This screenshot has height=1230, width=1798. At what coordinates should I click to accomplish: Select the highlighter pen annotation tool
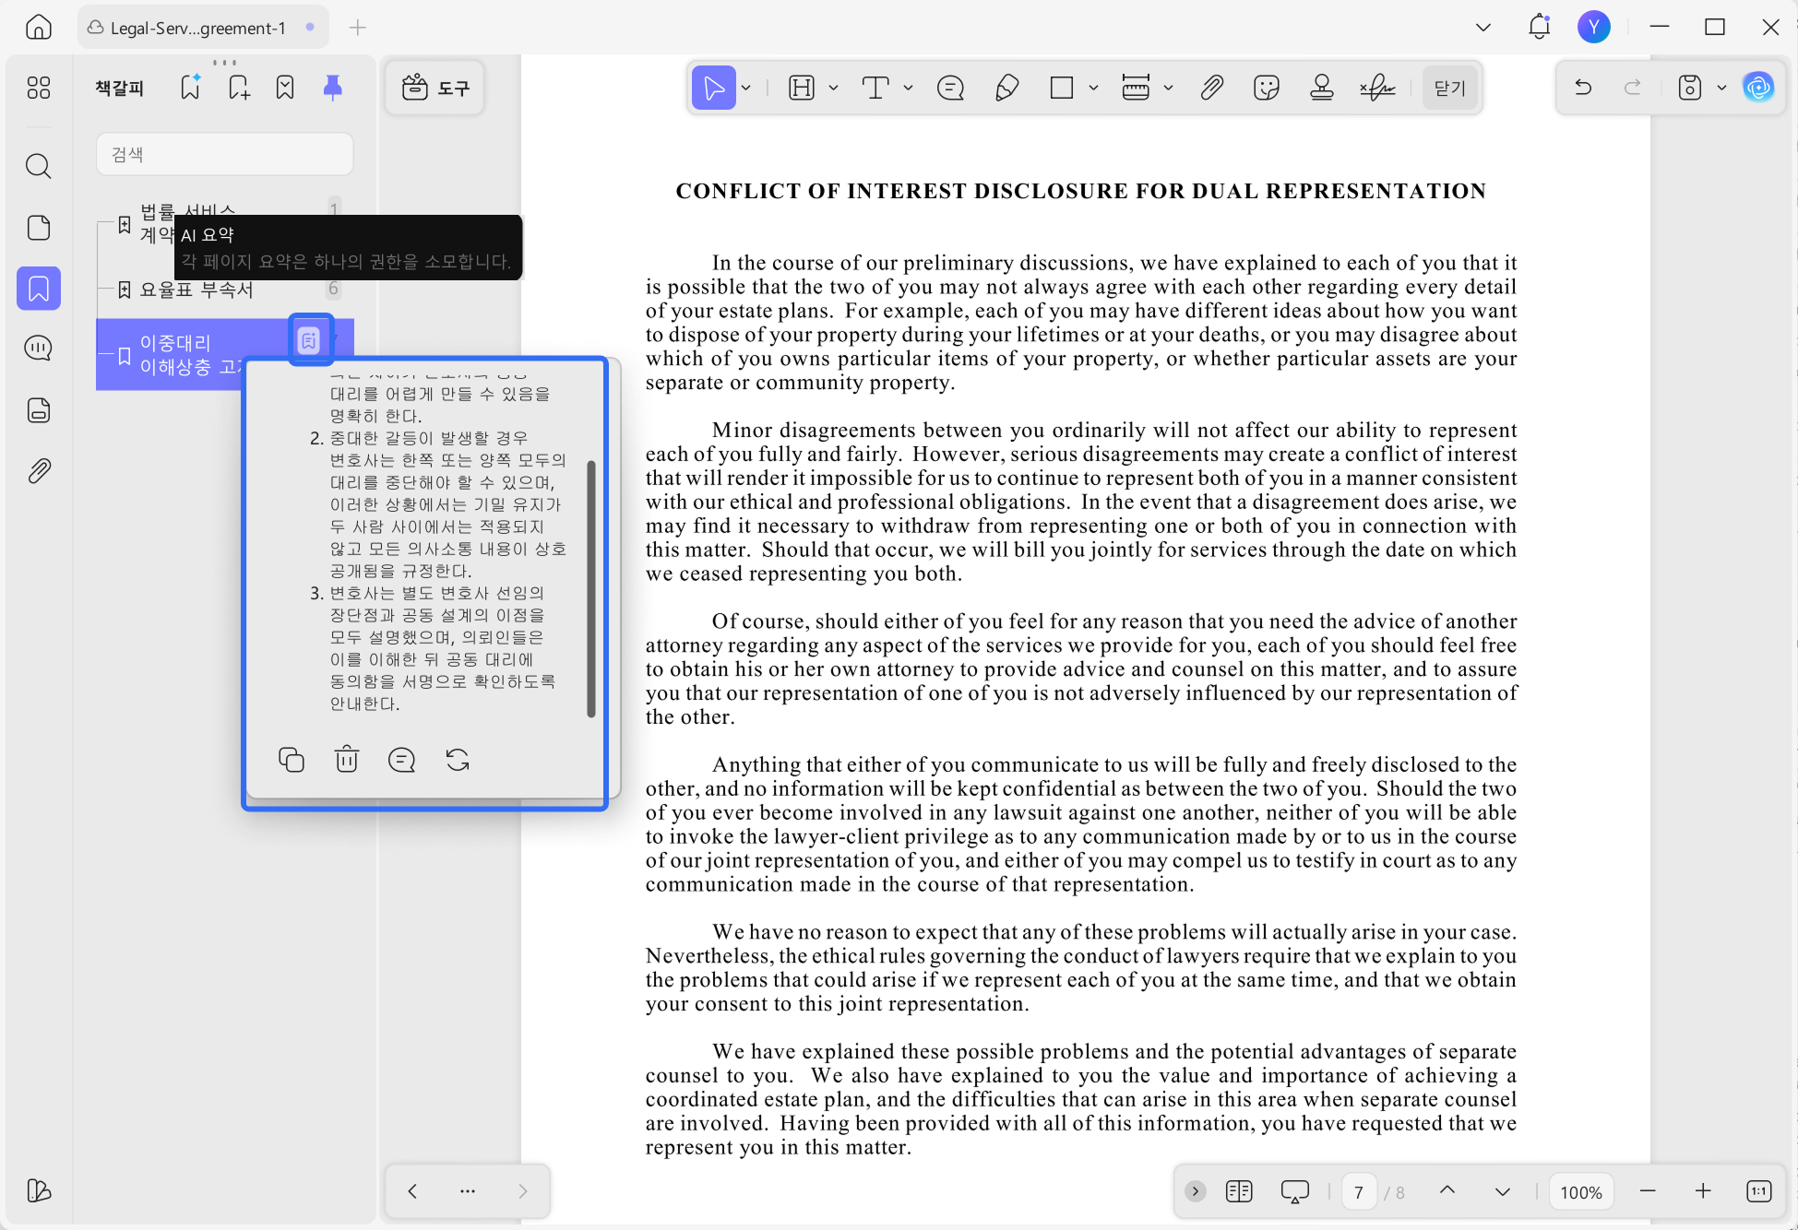pos(1006,87)
